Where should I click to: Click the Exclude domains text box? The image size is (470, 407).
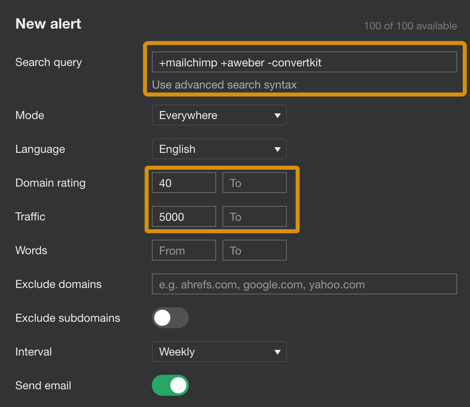coord(304,284)
